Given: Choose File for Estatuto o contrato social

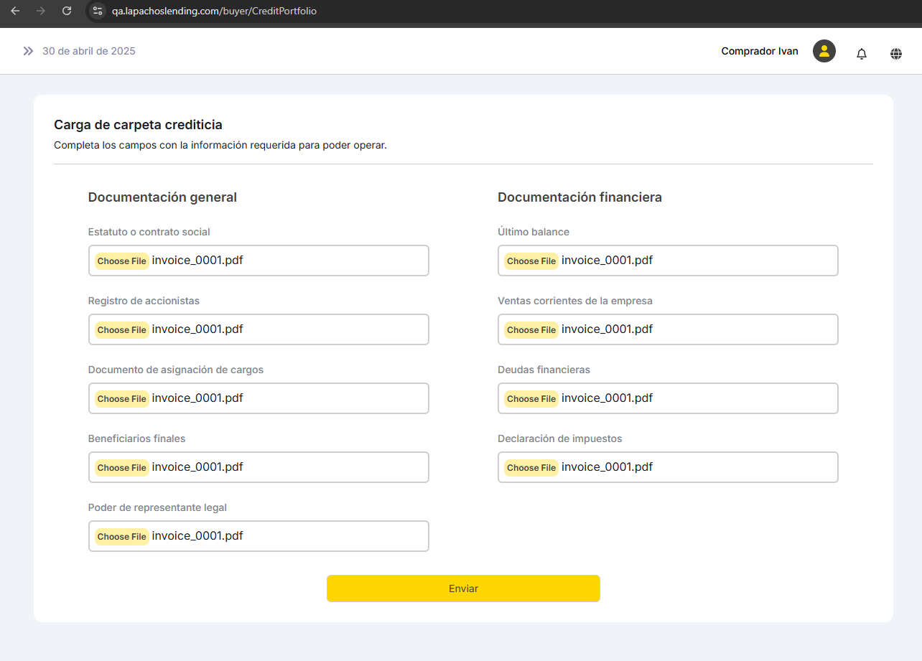Looking at the screenshot, I should (x=121, y=261).
